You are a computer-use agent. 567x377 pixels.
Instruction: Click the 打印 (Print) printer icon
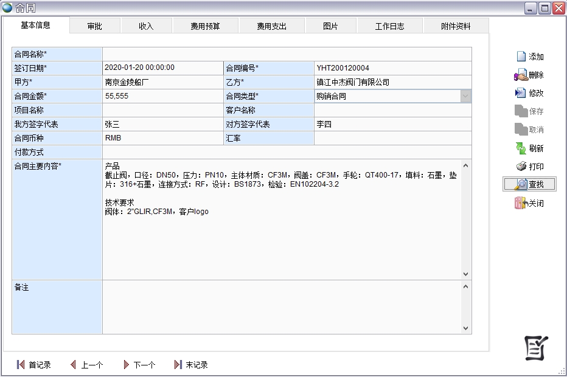[521, 167]
